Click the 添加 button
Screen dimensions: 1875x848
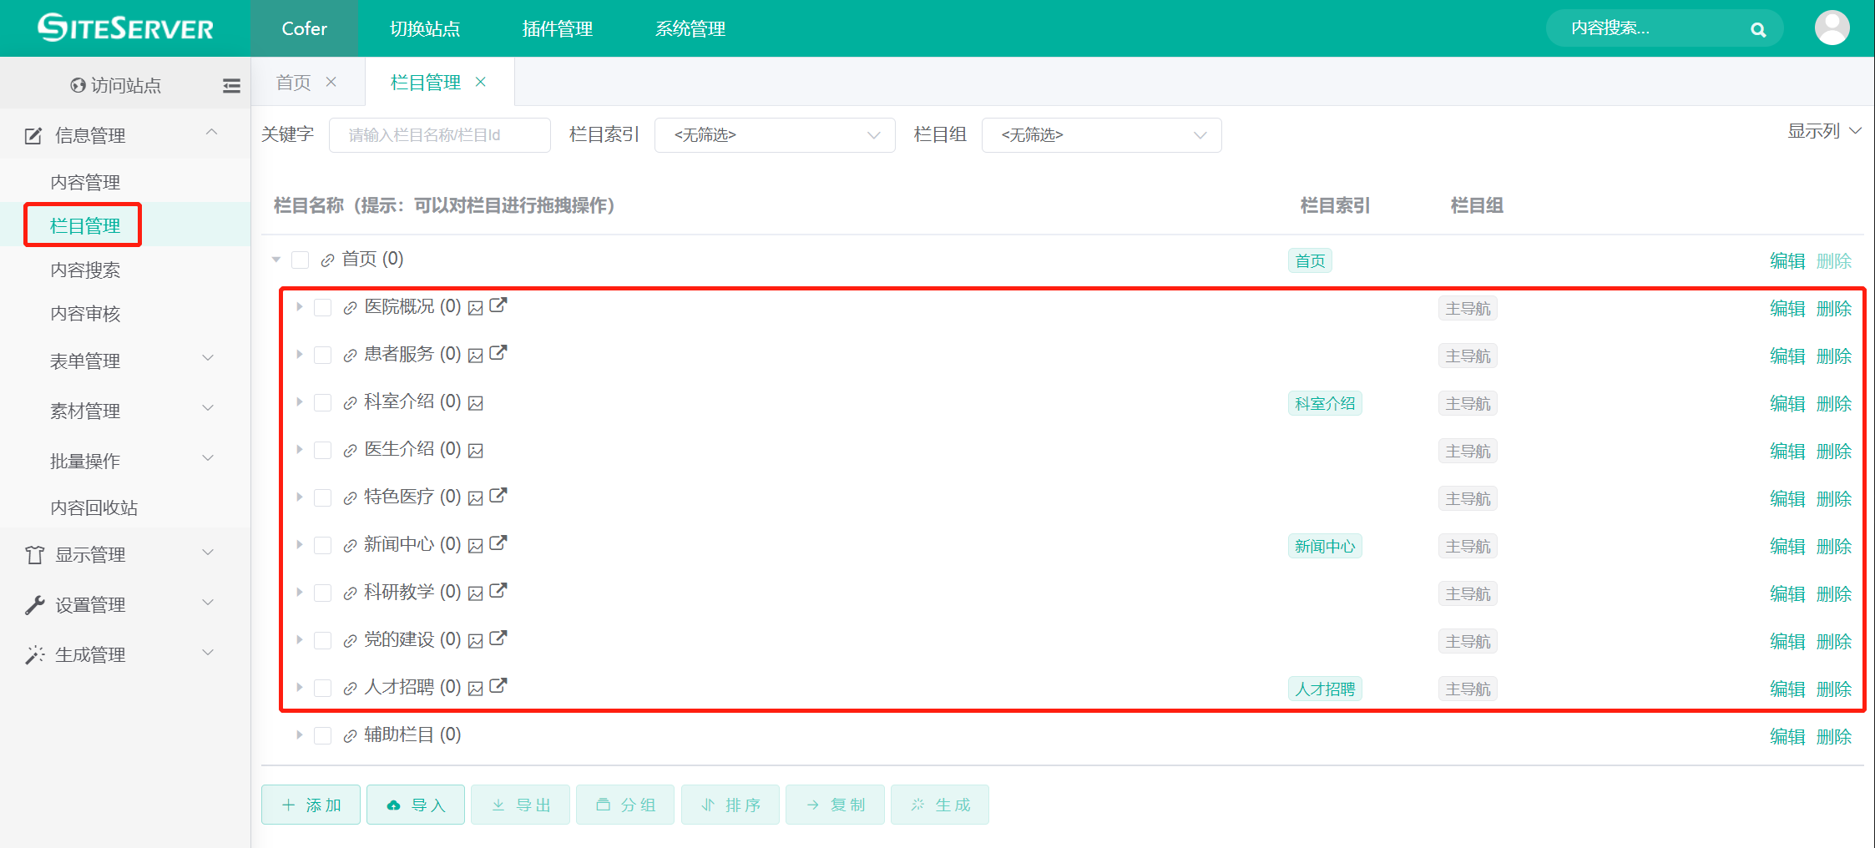(311, 805)
